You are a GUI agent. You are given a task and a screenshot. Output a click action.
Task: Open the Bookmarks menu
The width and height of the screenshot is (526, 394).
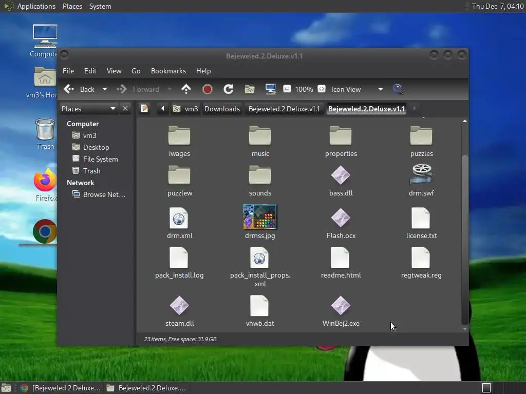(x=168, y=71)
